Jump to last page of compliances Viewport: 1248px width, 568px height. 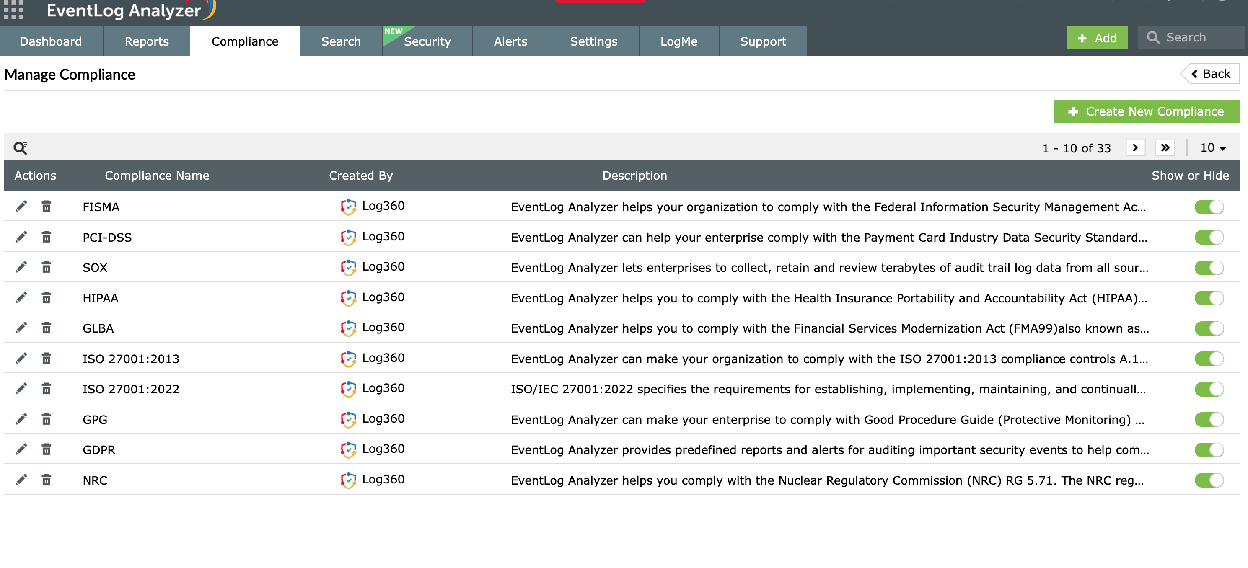1165,148
